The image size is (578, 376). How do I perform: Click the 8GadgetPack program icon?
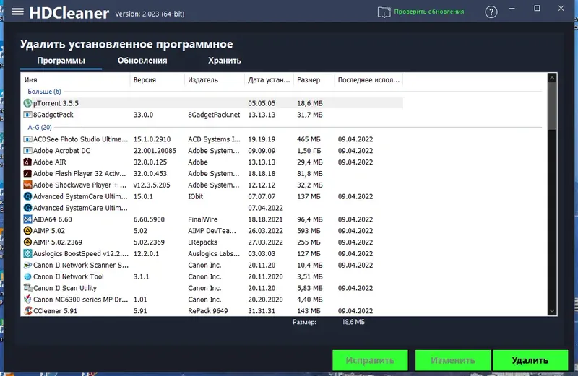[27, 115]
